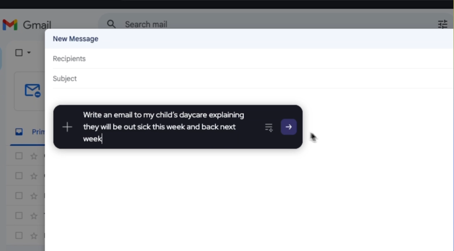The width and height of the screenshot is (454, 251).
Task: Star the second email in the list
Action: click(34, 176)
